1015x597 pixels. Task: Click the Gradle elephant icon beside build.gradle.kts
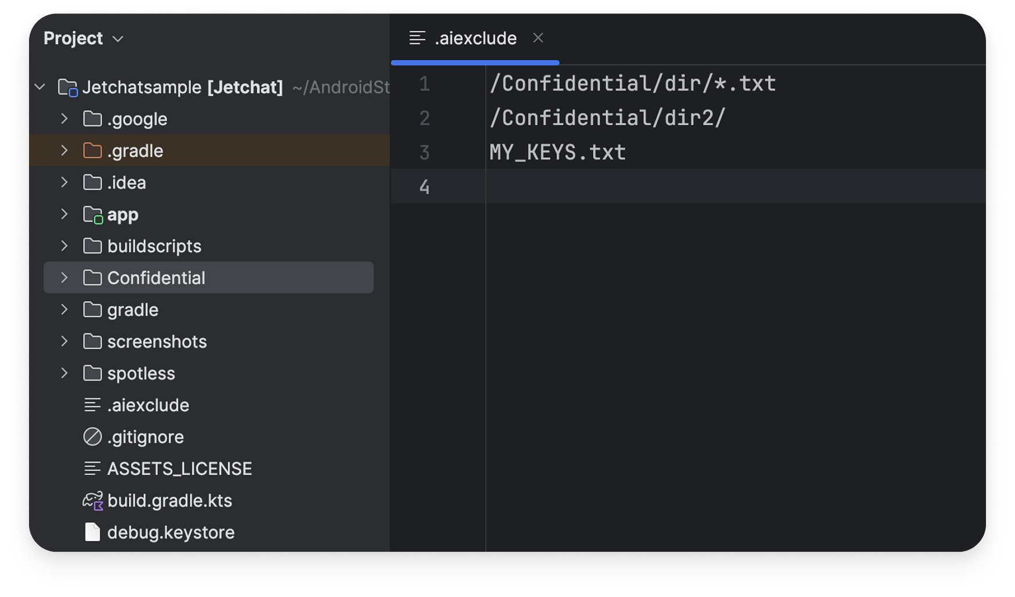(x=92, y=500)
